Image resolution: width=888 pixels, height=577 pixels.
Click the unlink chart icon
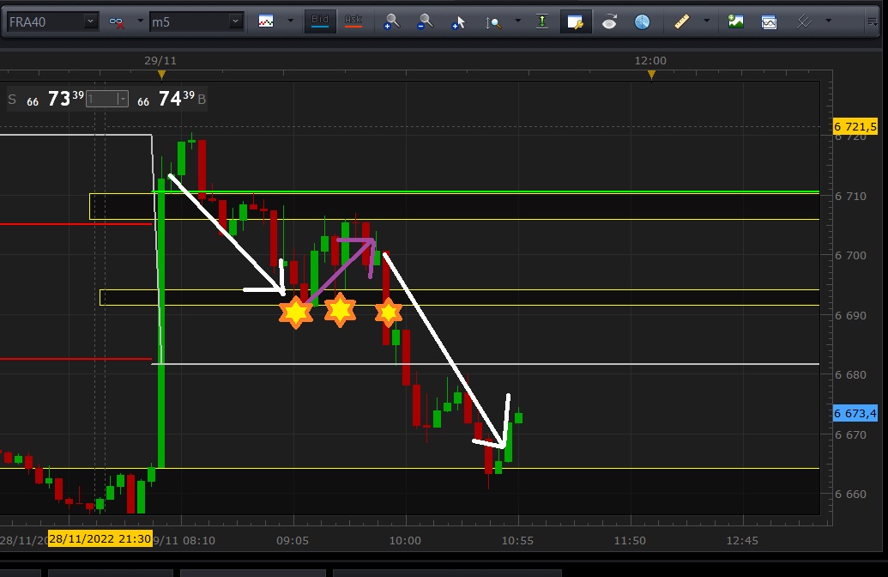click(117, 22)
